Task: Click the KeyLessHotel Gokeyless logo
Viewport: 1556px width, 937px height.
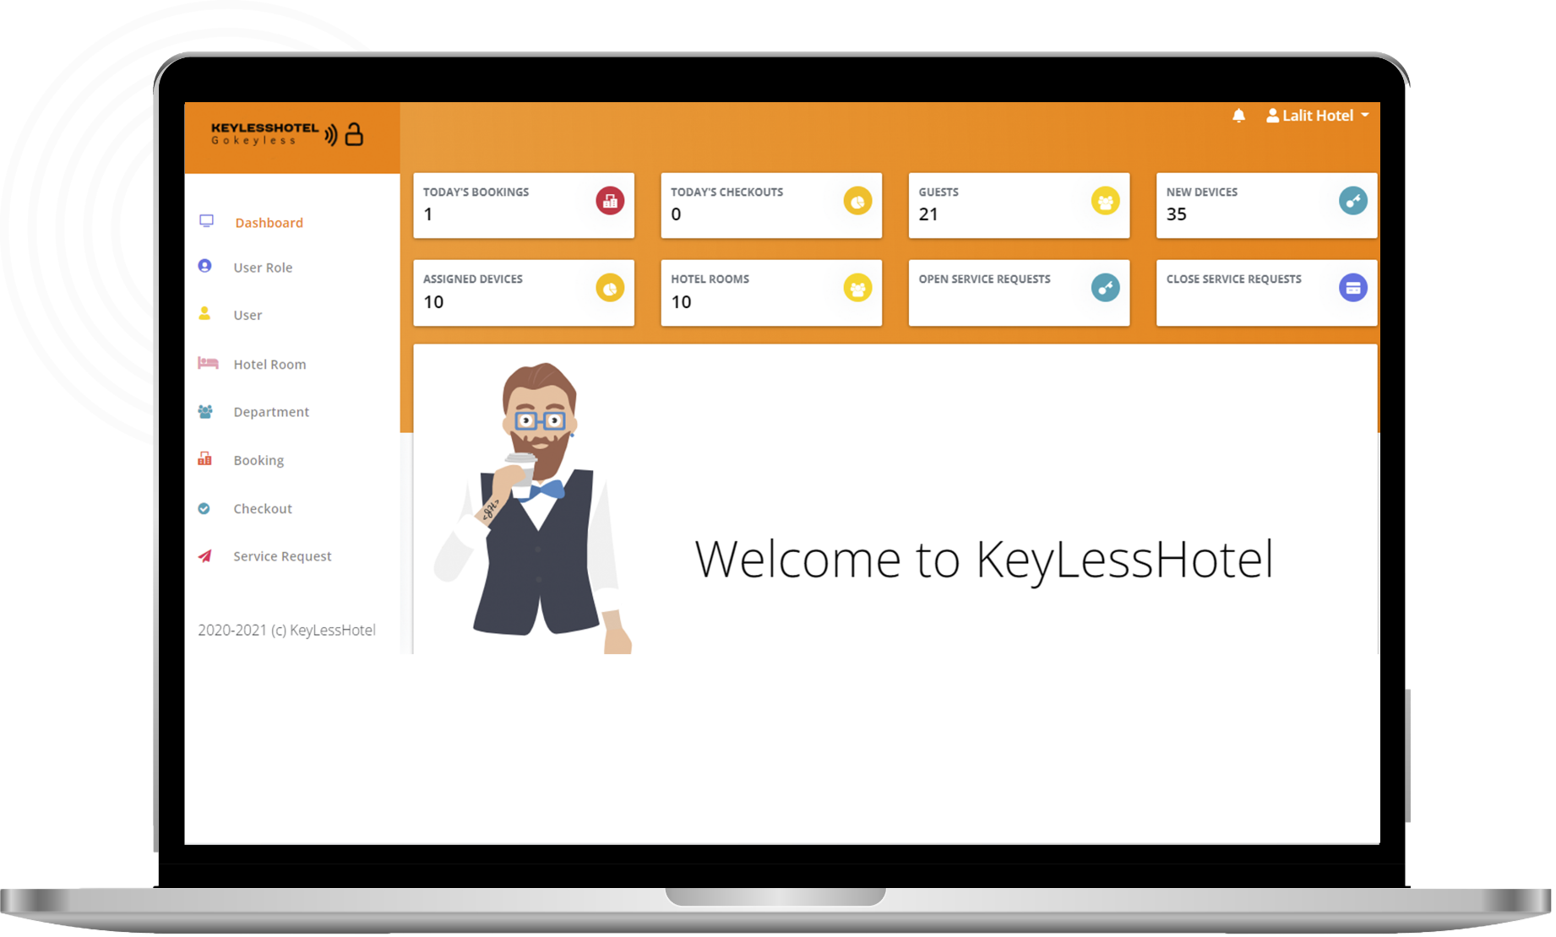Action: [286, 136]
